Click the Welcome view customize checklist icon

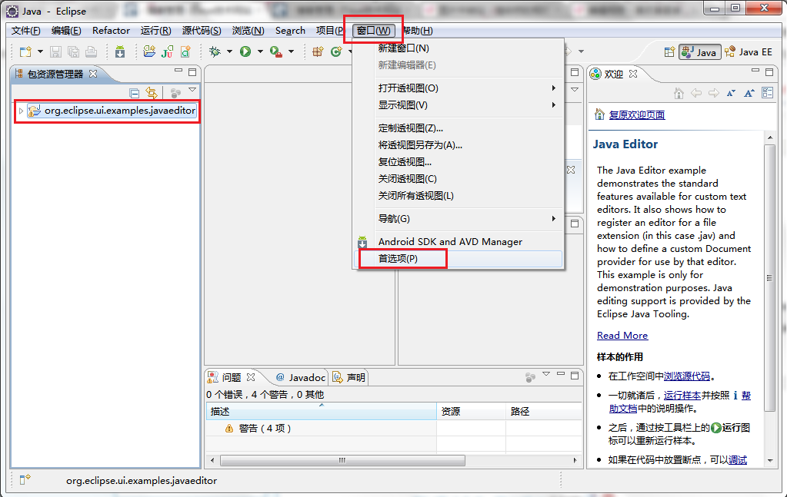(x=768, y=93)
